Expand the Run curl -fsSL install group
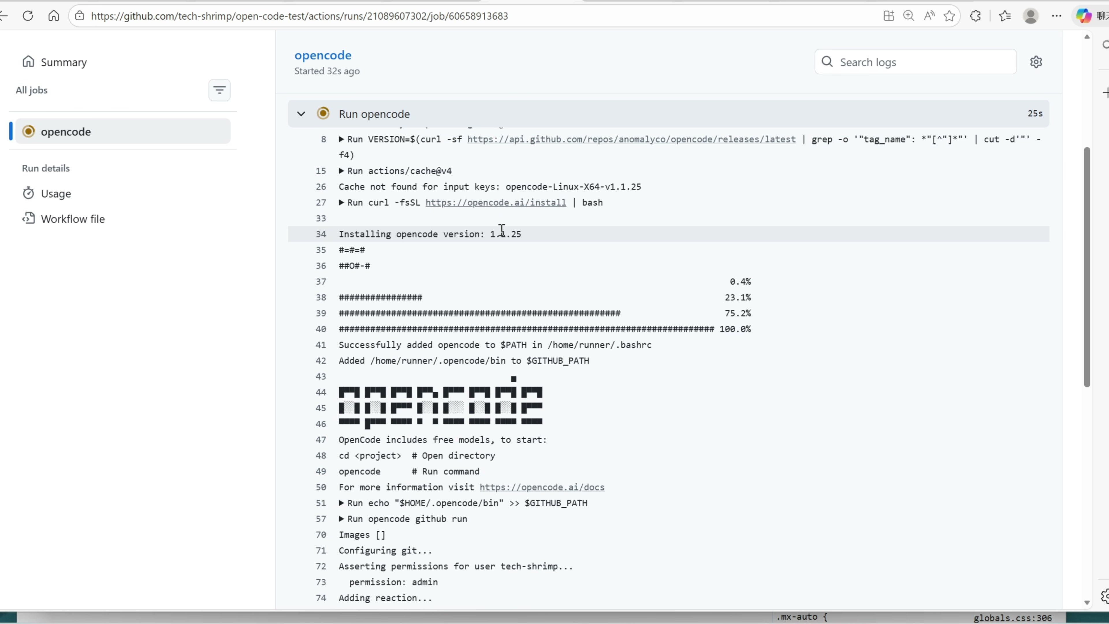The width and height of the screenshot is (1109, 624). coord(341,203)
